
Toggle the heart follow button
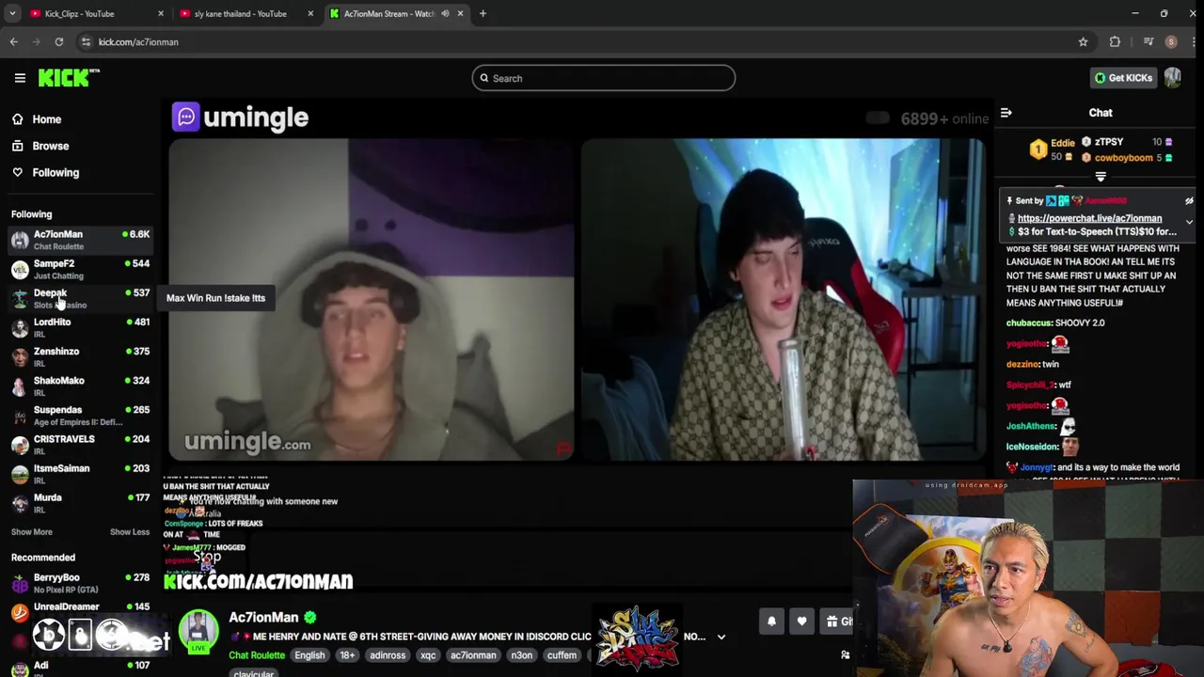801,621
